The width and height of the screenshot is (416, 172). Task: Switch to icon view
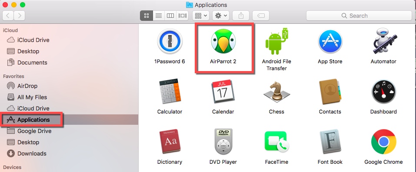click(x=146, y=16)
